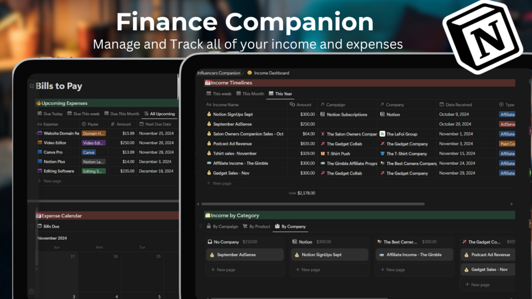532x299 pixels.
Task: Click the horizontal scrollbar under income table
Action: pos(313,204)
